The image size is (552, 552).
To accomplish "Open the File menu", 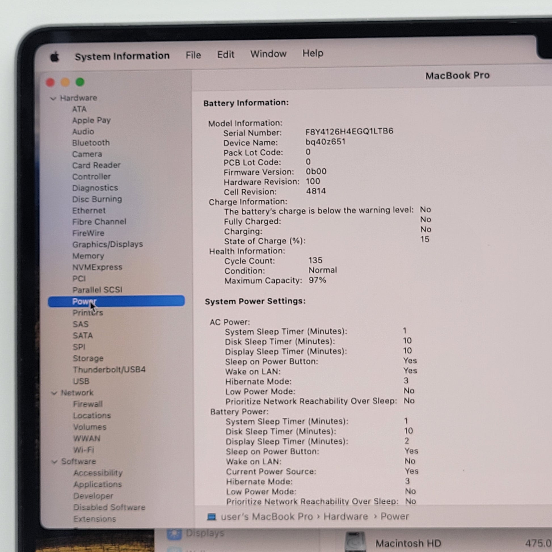I will tap(193, 55).
